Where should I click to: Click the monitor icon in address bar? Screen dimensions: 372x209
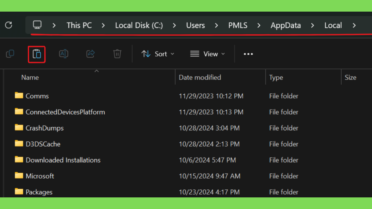[37, 25]
